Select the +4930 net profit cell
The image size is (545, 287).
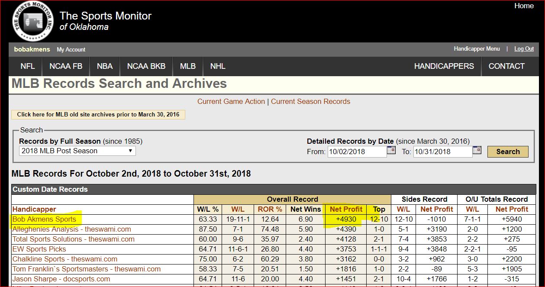[345, 219]
